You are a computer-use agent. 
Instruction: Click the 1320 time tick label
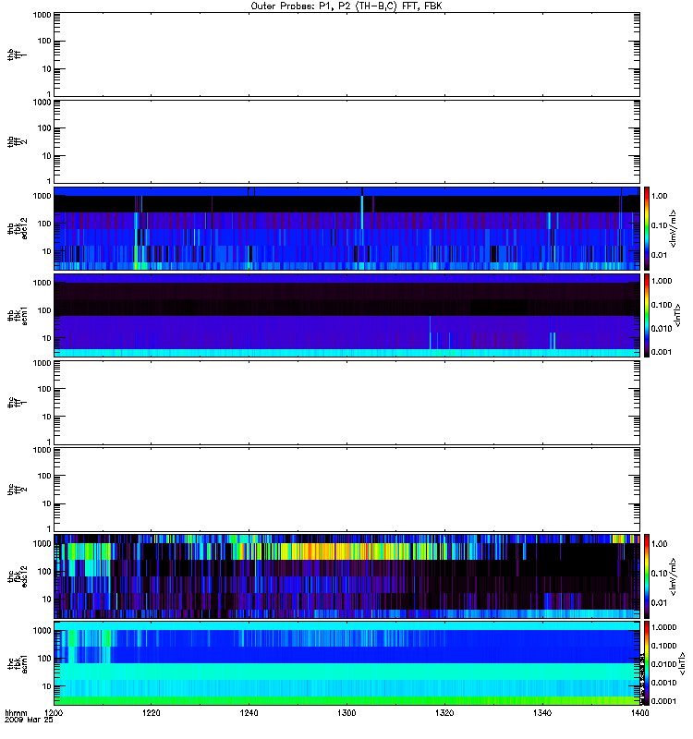coord(444,712)
